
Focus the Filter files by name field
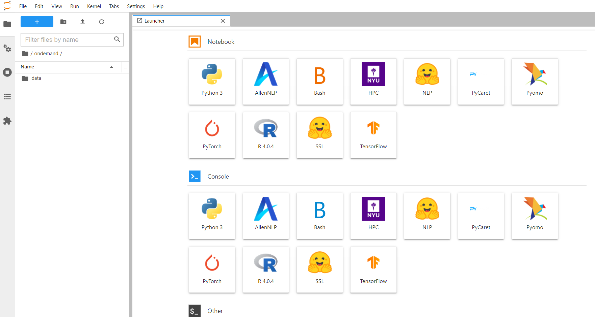[72, 39]
